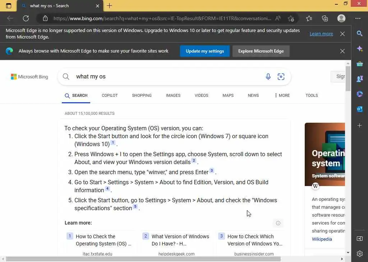The height and width of the screenshot is (262, 368).
Task: Open a new tab with plus button
Action: click(109, 6)
